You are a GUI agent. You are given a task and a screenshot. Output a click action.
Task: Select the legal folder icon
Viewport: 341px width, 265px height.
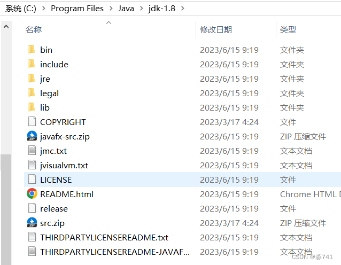click(x=32, y=93)
